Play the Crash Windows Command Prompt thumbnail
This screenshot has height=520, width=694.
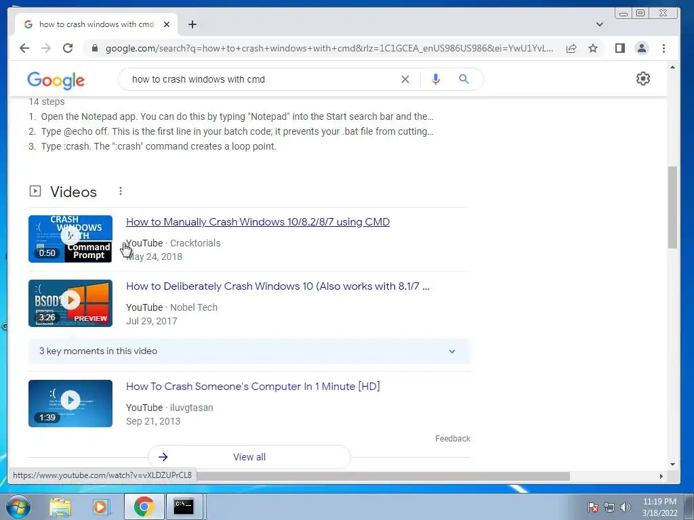click(70, 239)
